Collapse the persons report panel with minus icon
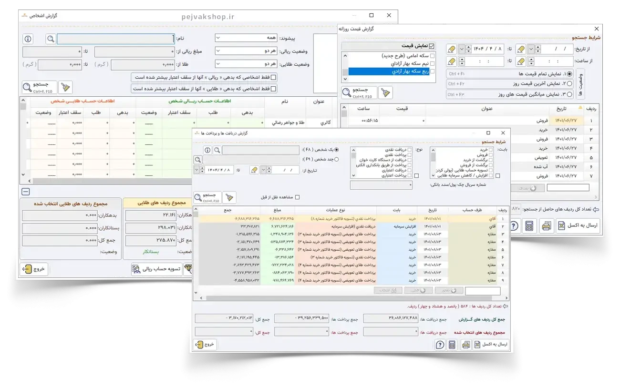The image size is (620, 388). click(26, 192)
